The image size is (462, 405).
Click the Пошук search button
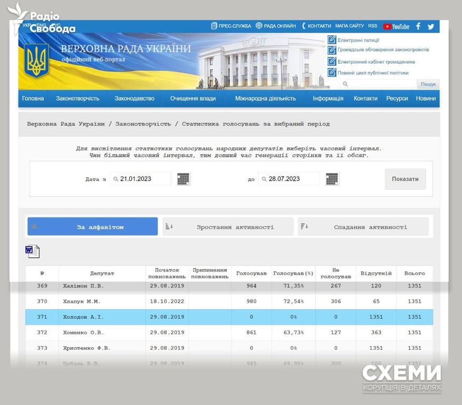coord(428,84)
